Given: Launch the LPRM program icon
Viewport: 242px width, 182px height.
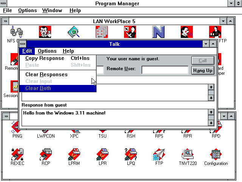Looking at the screenshot, I should click(74, 154).
